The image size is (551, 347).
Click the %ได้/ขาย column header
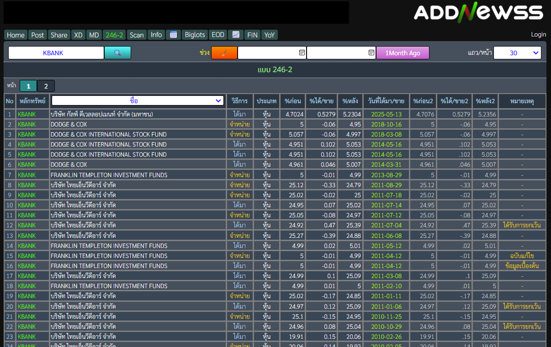[321, 100]
